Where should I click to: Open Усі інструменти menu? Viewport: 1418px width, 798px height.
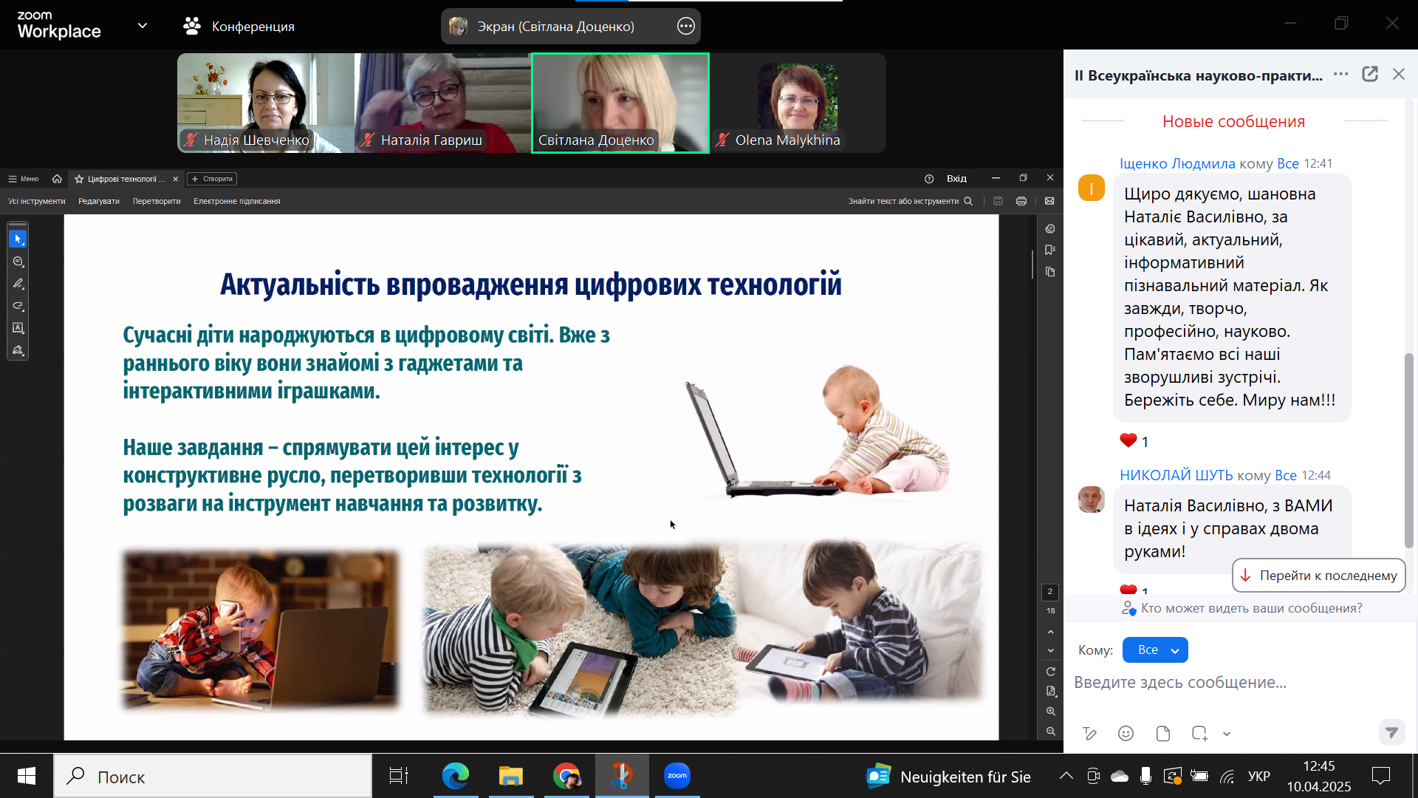tap(37, 201)
